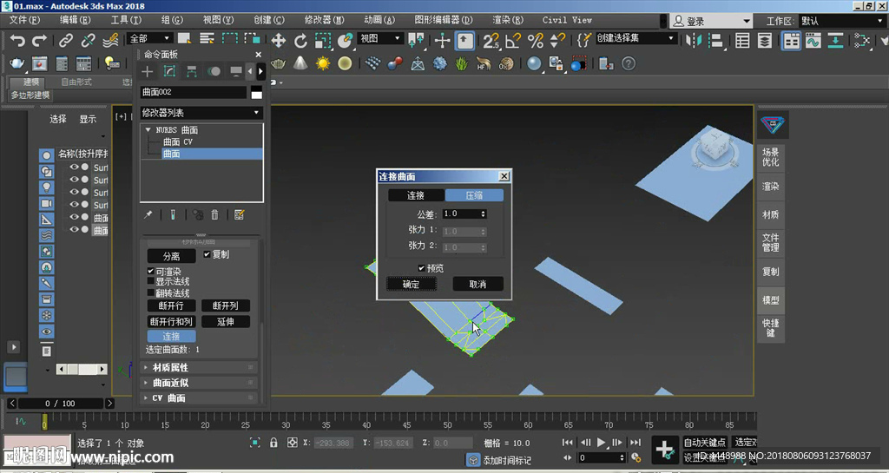Viewport: 889px width, 473px height.
Task: Open the Layer Explorer icon
Action: tap(764, 40)
